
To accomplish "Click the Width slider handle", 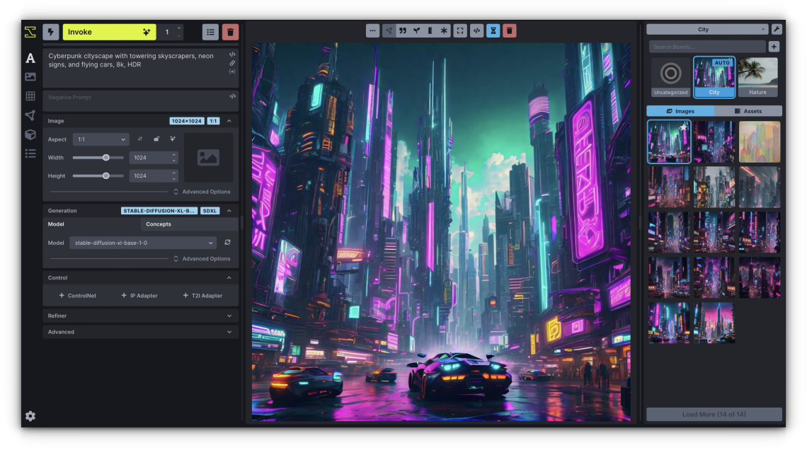I will [x=107, y=157].
